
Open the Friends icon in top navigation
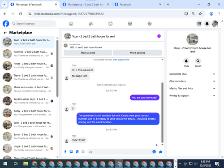90,24
